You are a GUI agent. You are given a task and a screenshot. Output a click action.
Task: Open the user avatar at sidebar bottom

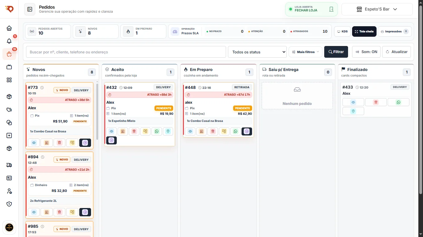(x=9, y=227)
